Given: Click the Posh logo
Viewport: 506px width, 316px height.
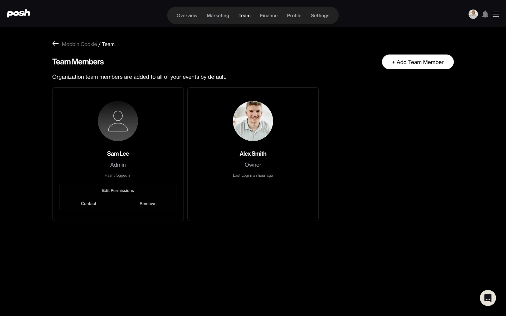Looking at the screenshot, I should point(18,13).
